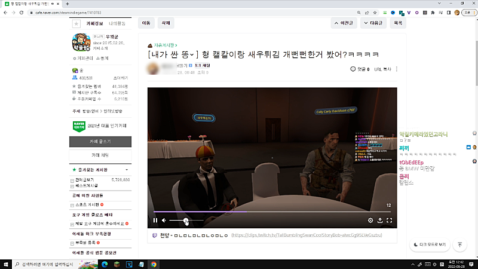Go to previous post with 이전글
The image size is (478, 269).
344,23
